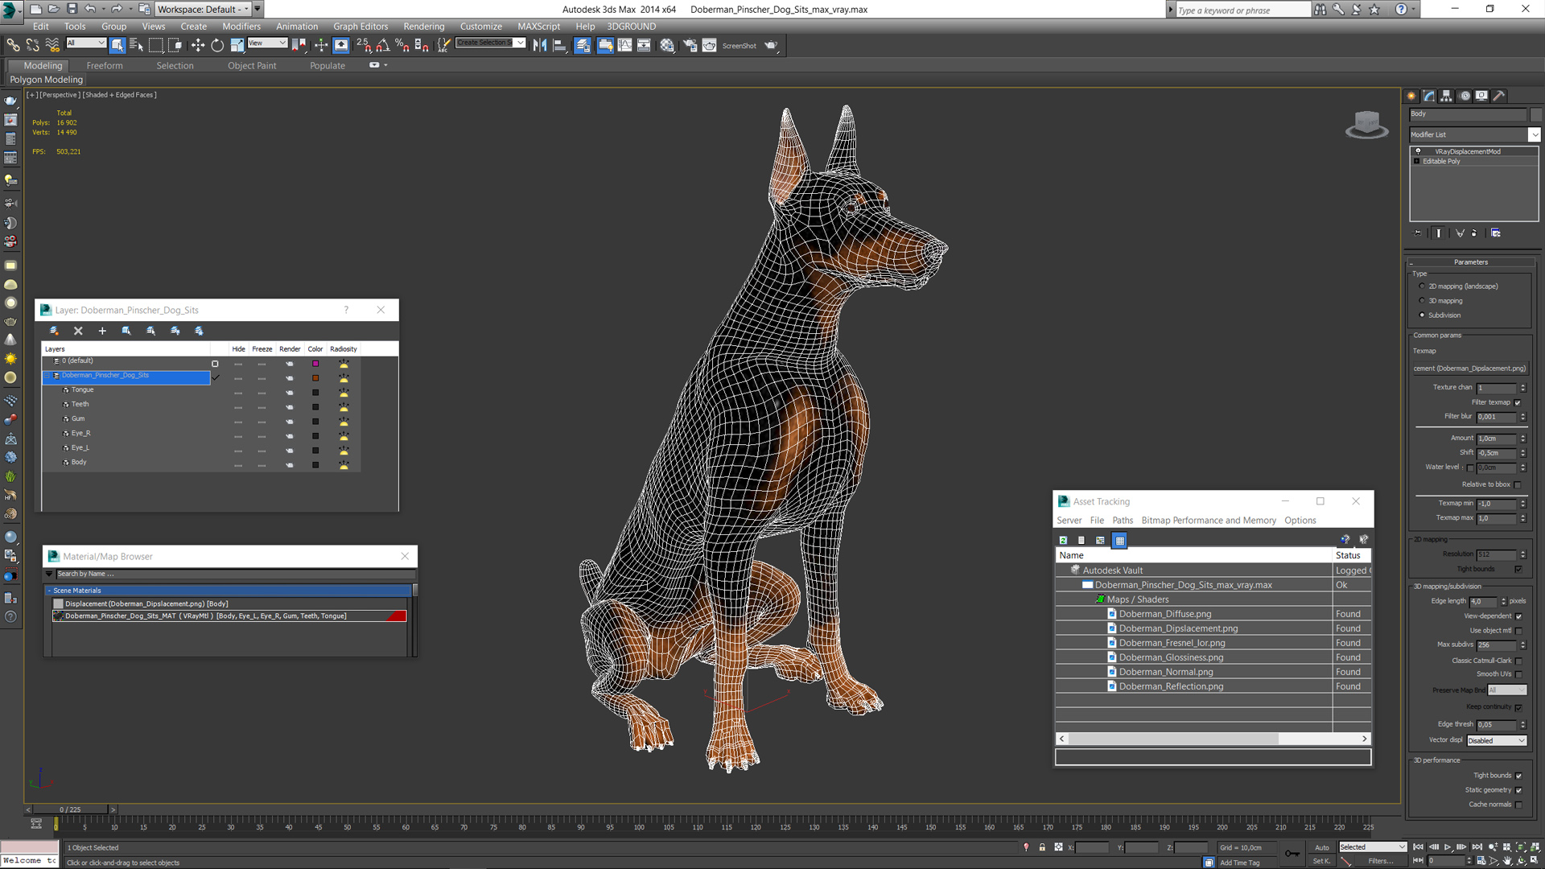
Task: Open the key filter Selected dropdown
Action: (1372, 847)
